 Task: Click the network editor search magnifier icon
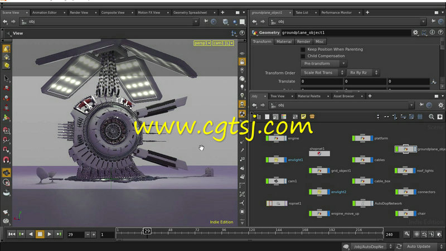[431, 117]
